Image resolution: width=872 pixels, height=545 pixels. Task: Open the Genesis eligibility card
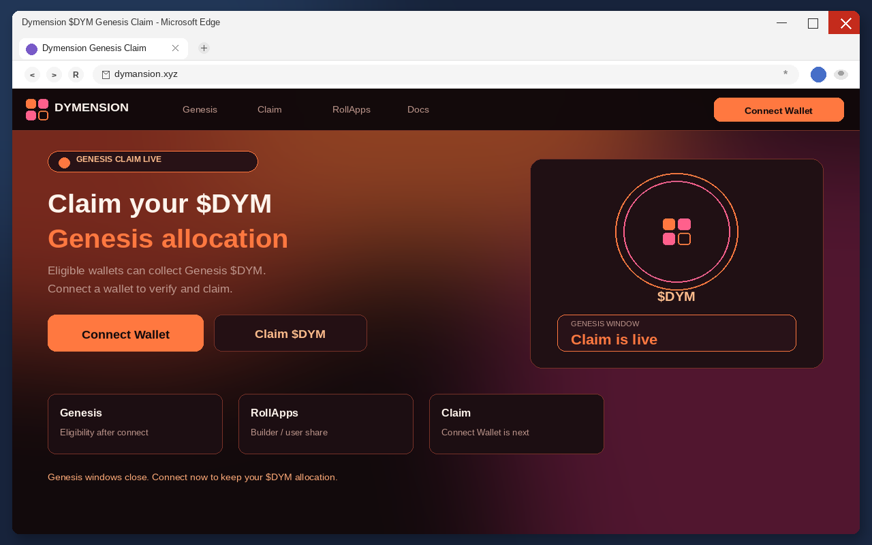(135, 424)
